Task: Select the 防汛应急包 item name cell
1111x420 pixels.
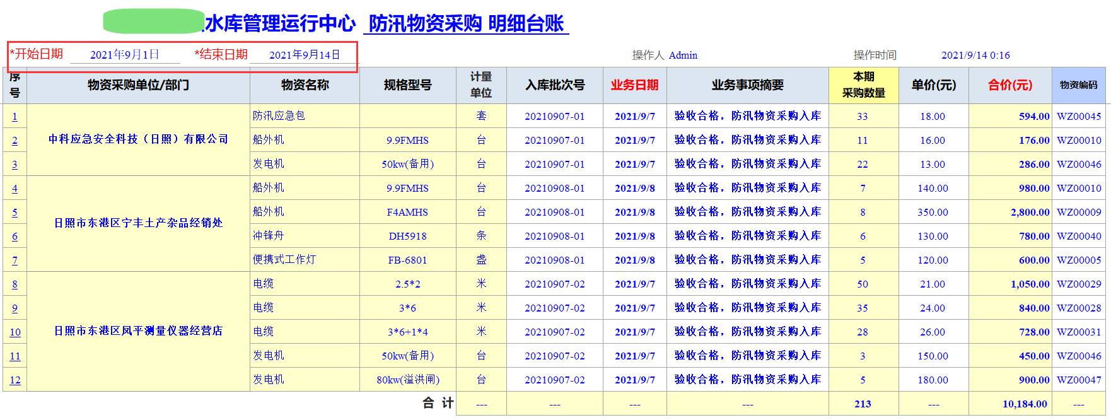Action: 279,116
